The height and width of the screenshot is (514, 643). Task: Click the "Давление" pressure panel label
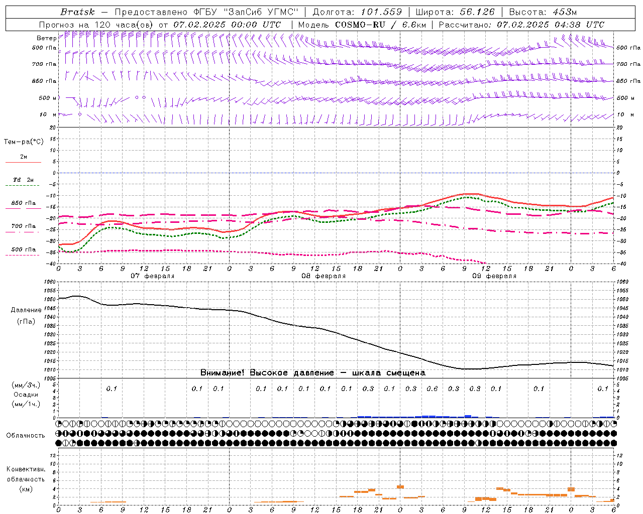[26, 310]
